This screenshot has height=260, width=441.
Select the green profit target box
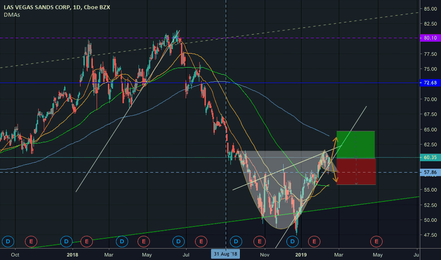tap(355, 145)
